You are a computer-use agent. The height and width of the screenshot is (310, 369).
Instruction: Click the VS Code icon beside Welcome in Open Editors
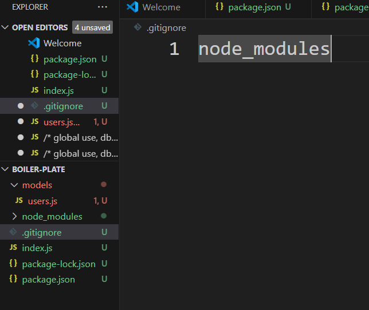[34, 43]
